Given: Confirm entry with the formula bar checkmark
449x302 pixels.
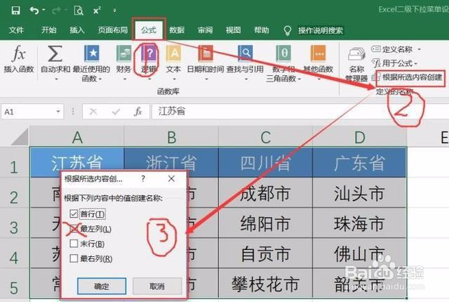Looking at the screenshot, I should [116, 112].
